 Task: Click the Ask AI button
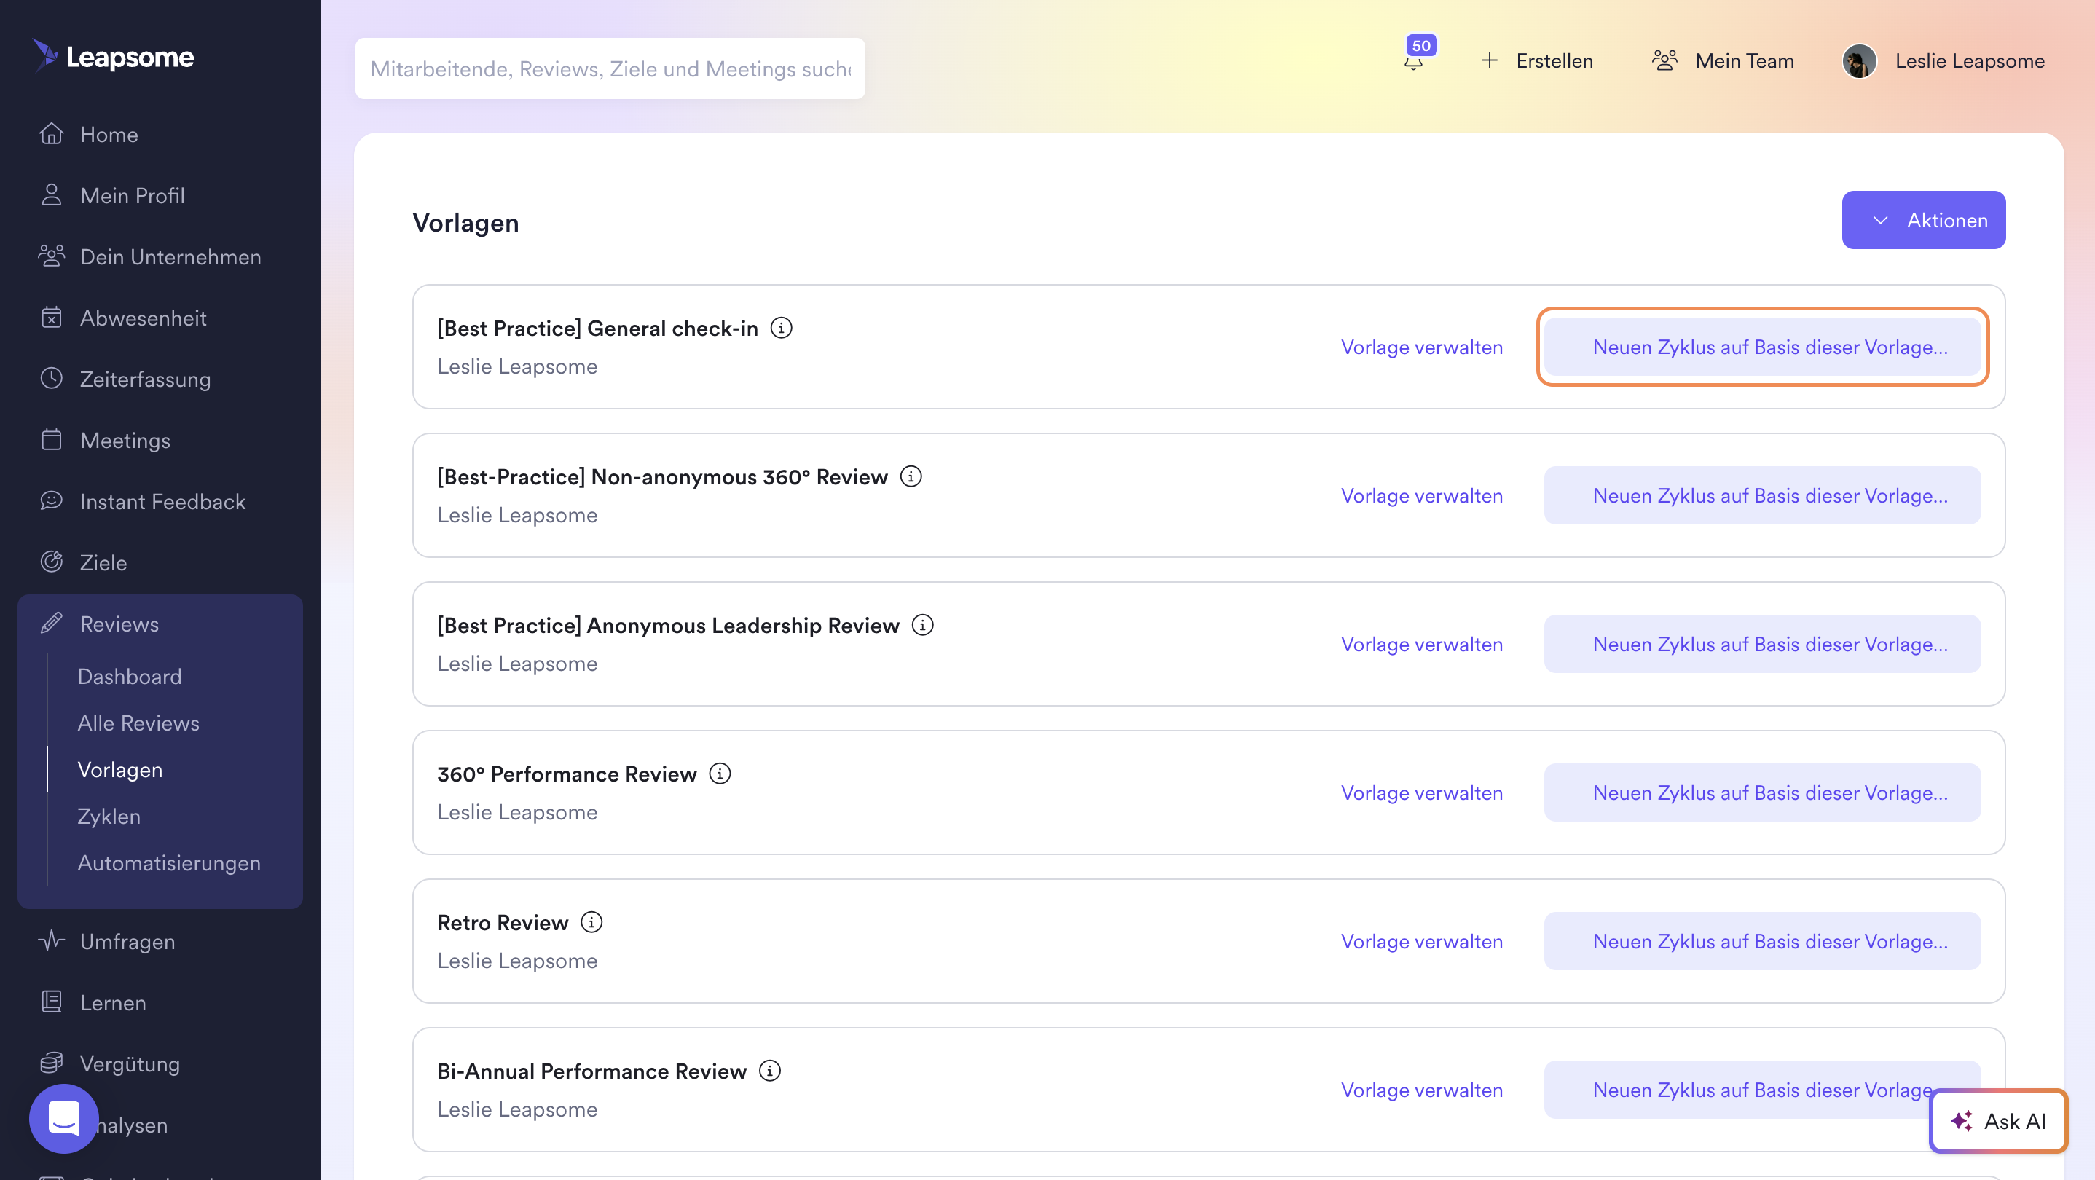pyautogui.click(x=1998, y=1120)
